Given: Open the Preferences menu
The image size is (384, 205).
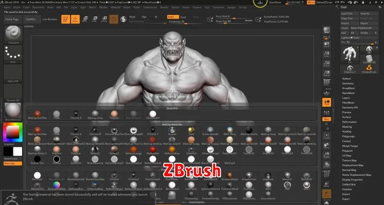Looking at the screenshot, I should (150, 7).
